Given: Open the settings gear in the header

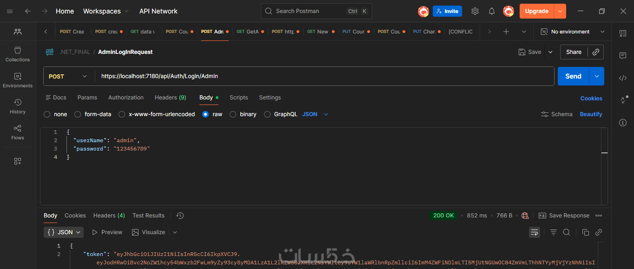Looking at the screenshot, I should click(x=475, y=11).
